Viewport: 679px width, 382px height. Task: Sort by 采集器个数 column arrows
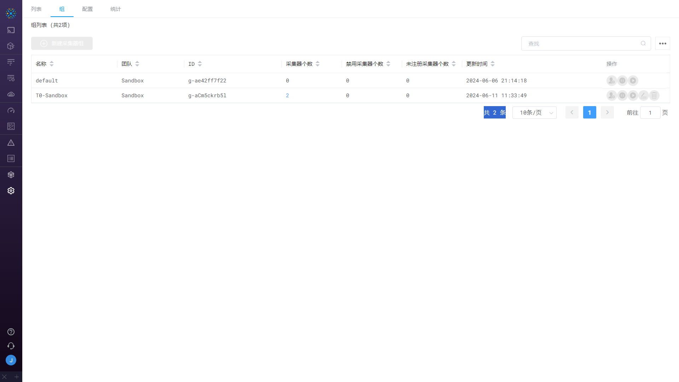coord(318,64)
